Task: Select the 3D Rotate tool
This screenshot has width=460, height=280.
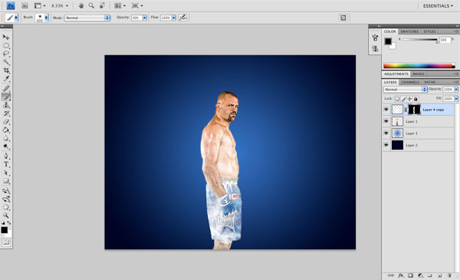Action: coord(6,191)
